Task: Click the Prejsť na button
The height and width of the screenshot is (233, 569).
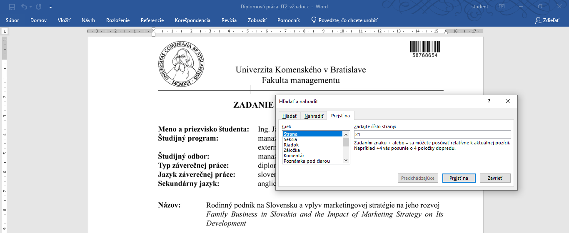Action: (x=459, y=178)
